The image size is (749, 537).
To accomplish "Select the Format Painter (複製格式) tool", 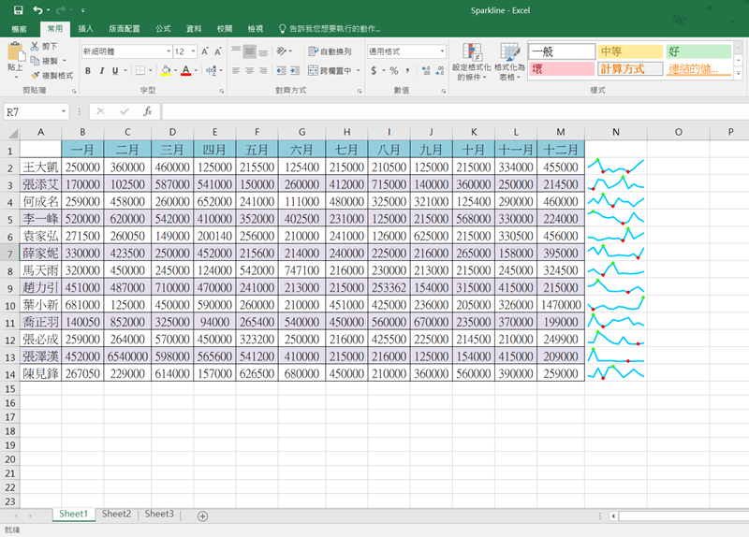I will (51, 76).
